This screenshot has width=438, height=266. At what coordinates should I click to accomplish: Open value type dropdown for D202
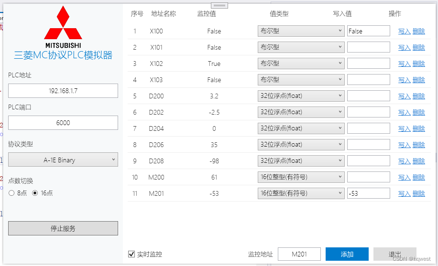pyautogui.click(x=301, y=112)
